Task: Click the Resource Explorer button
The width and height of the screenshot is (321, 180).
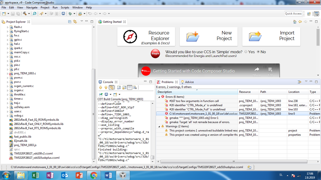Action: click(x=146, y=37)
